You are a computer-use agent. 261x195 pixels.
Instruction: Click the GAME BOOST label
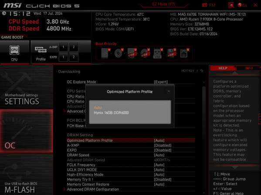point(12,37)
